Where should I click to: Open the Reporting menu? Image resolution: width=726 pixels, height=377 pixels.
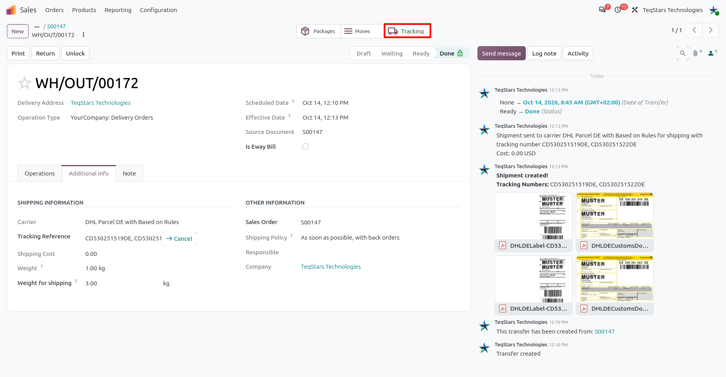click(118, 10)
